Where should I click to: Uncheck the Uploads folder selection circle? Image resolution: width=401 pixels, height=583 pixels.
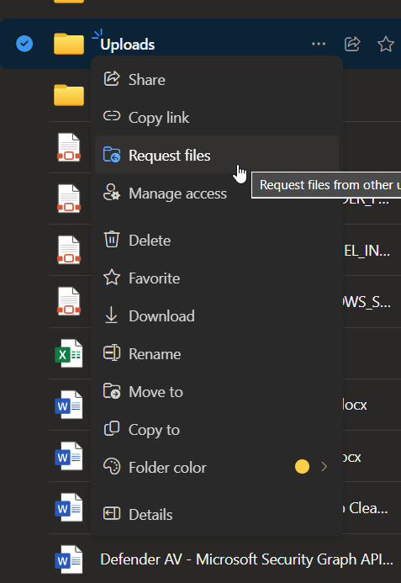tap(24, 44)
